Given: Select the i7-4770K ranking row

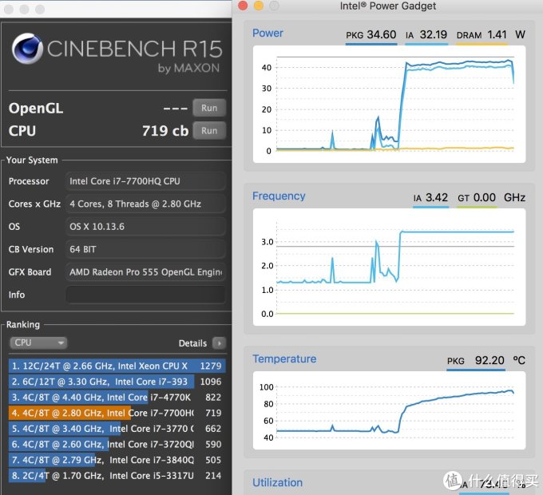Looking at the screenshot, I should pos(117,397).
